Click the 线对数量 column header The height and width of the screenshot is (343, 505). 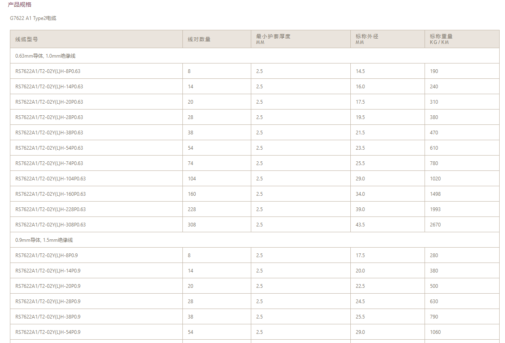tap(199, 39)
